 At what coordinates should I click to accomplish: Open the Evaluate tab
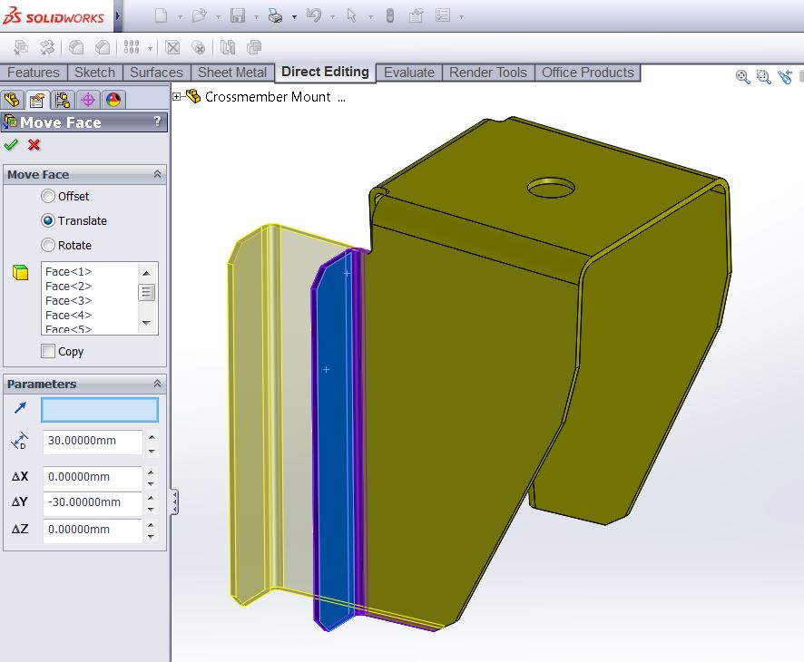(x=409, y=73)
